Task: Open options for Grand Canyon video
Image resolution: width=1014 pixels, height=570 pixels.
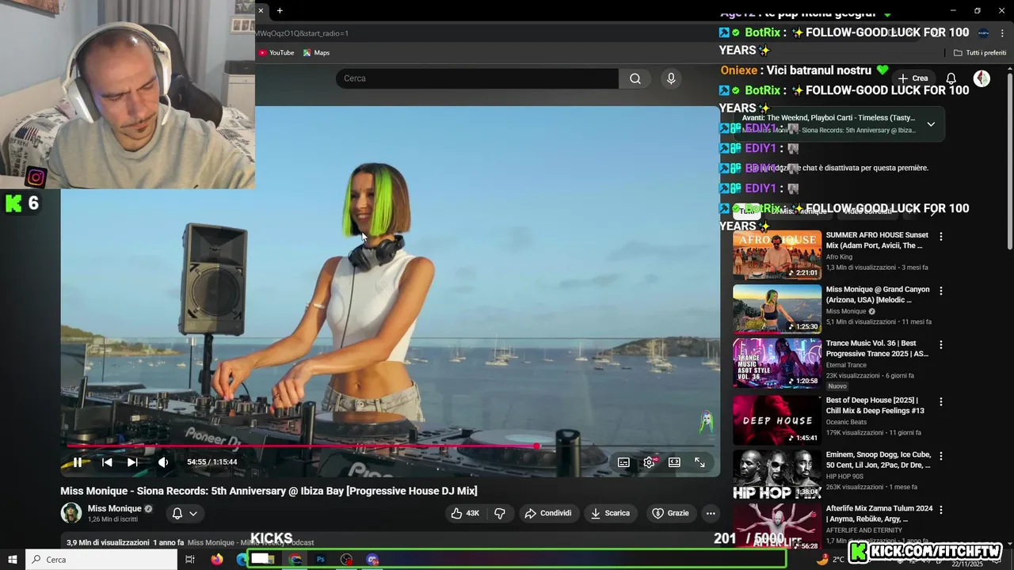Action: (x=941, y=291)
